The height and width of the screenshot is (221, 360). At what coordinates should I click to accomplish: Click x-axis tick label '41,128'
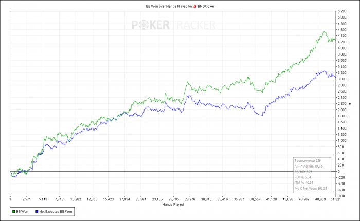[272, 199]
